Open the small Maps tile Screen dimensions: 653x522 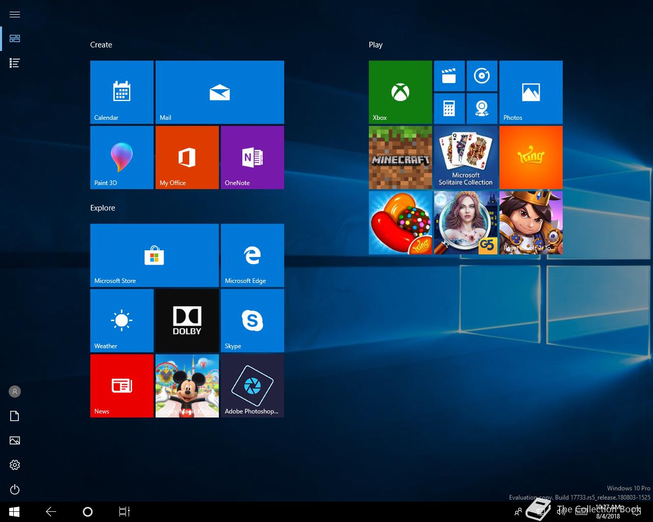click(x=482, y=109)
